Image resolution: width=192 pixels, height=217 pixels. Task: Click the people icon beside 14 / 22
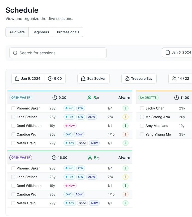coord(174,79)
